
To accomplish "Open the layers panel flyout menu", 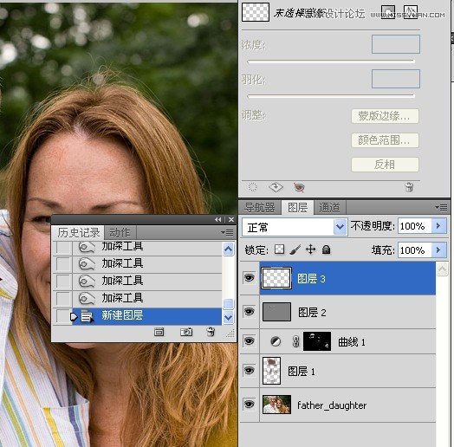I will point(441,207).
